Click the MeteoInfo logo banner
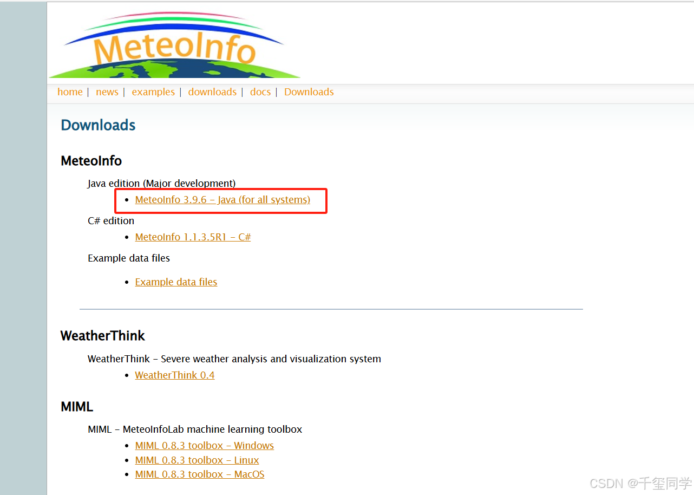This screenshot has height=495, width=694. (x=174, y=45)
